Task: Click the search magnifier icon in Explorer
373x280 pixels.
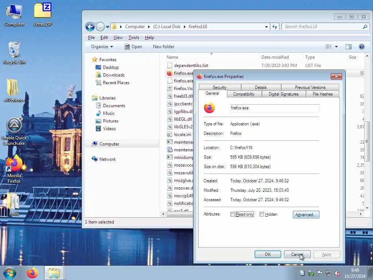Action: tap(365, 27)
